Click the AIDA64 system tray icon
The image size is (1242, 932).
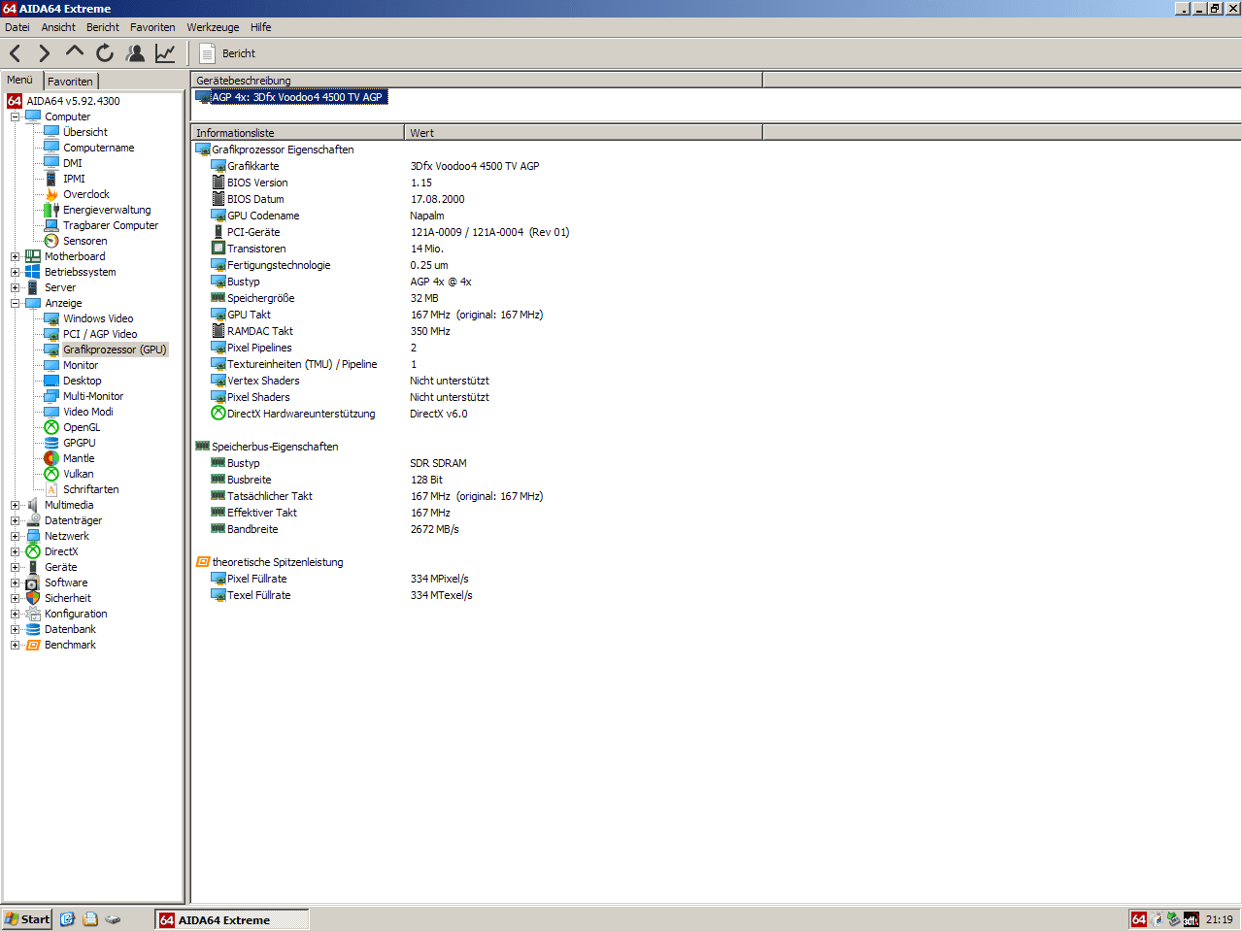point(1139,919)
